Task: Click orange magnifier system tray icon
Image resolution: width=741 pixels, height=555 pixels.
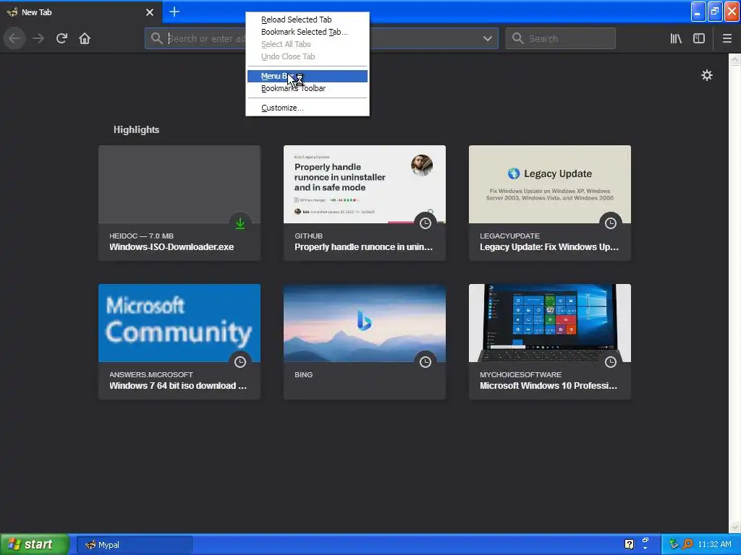Action: [687, 545]
